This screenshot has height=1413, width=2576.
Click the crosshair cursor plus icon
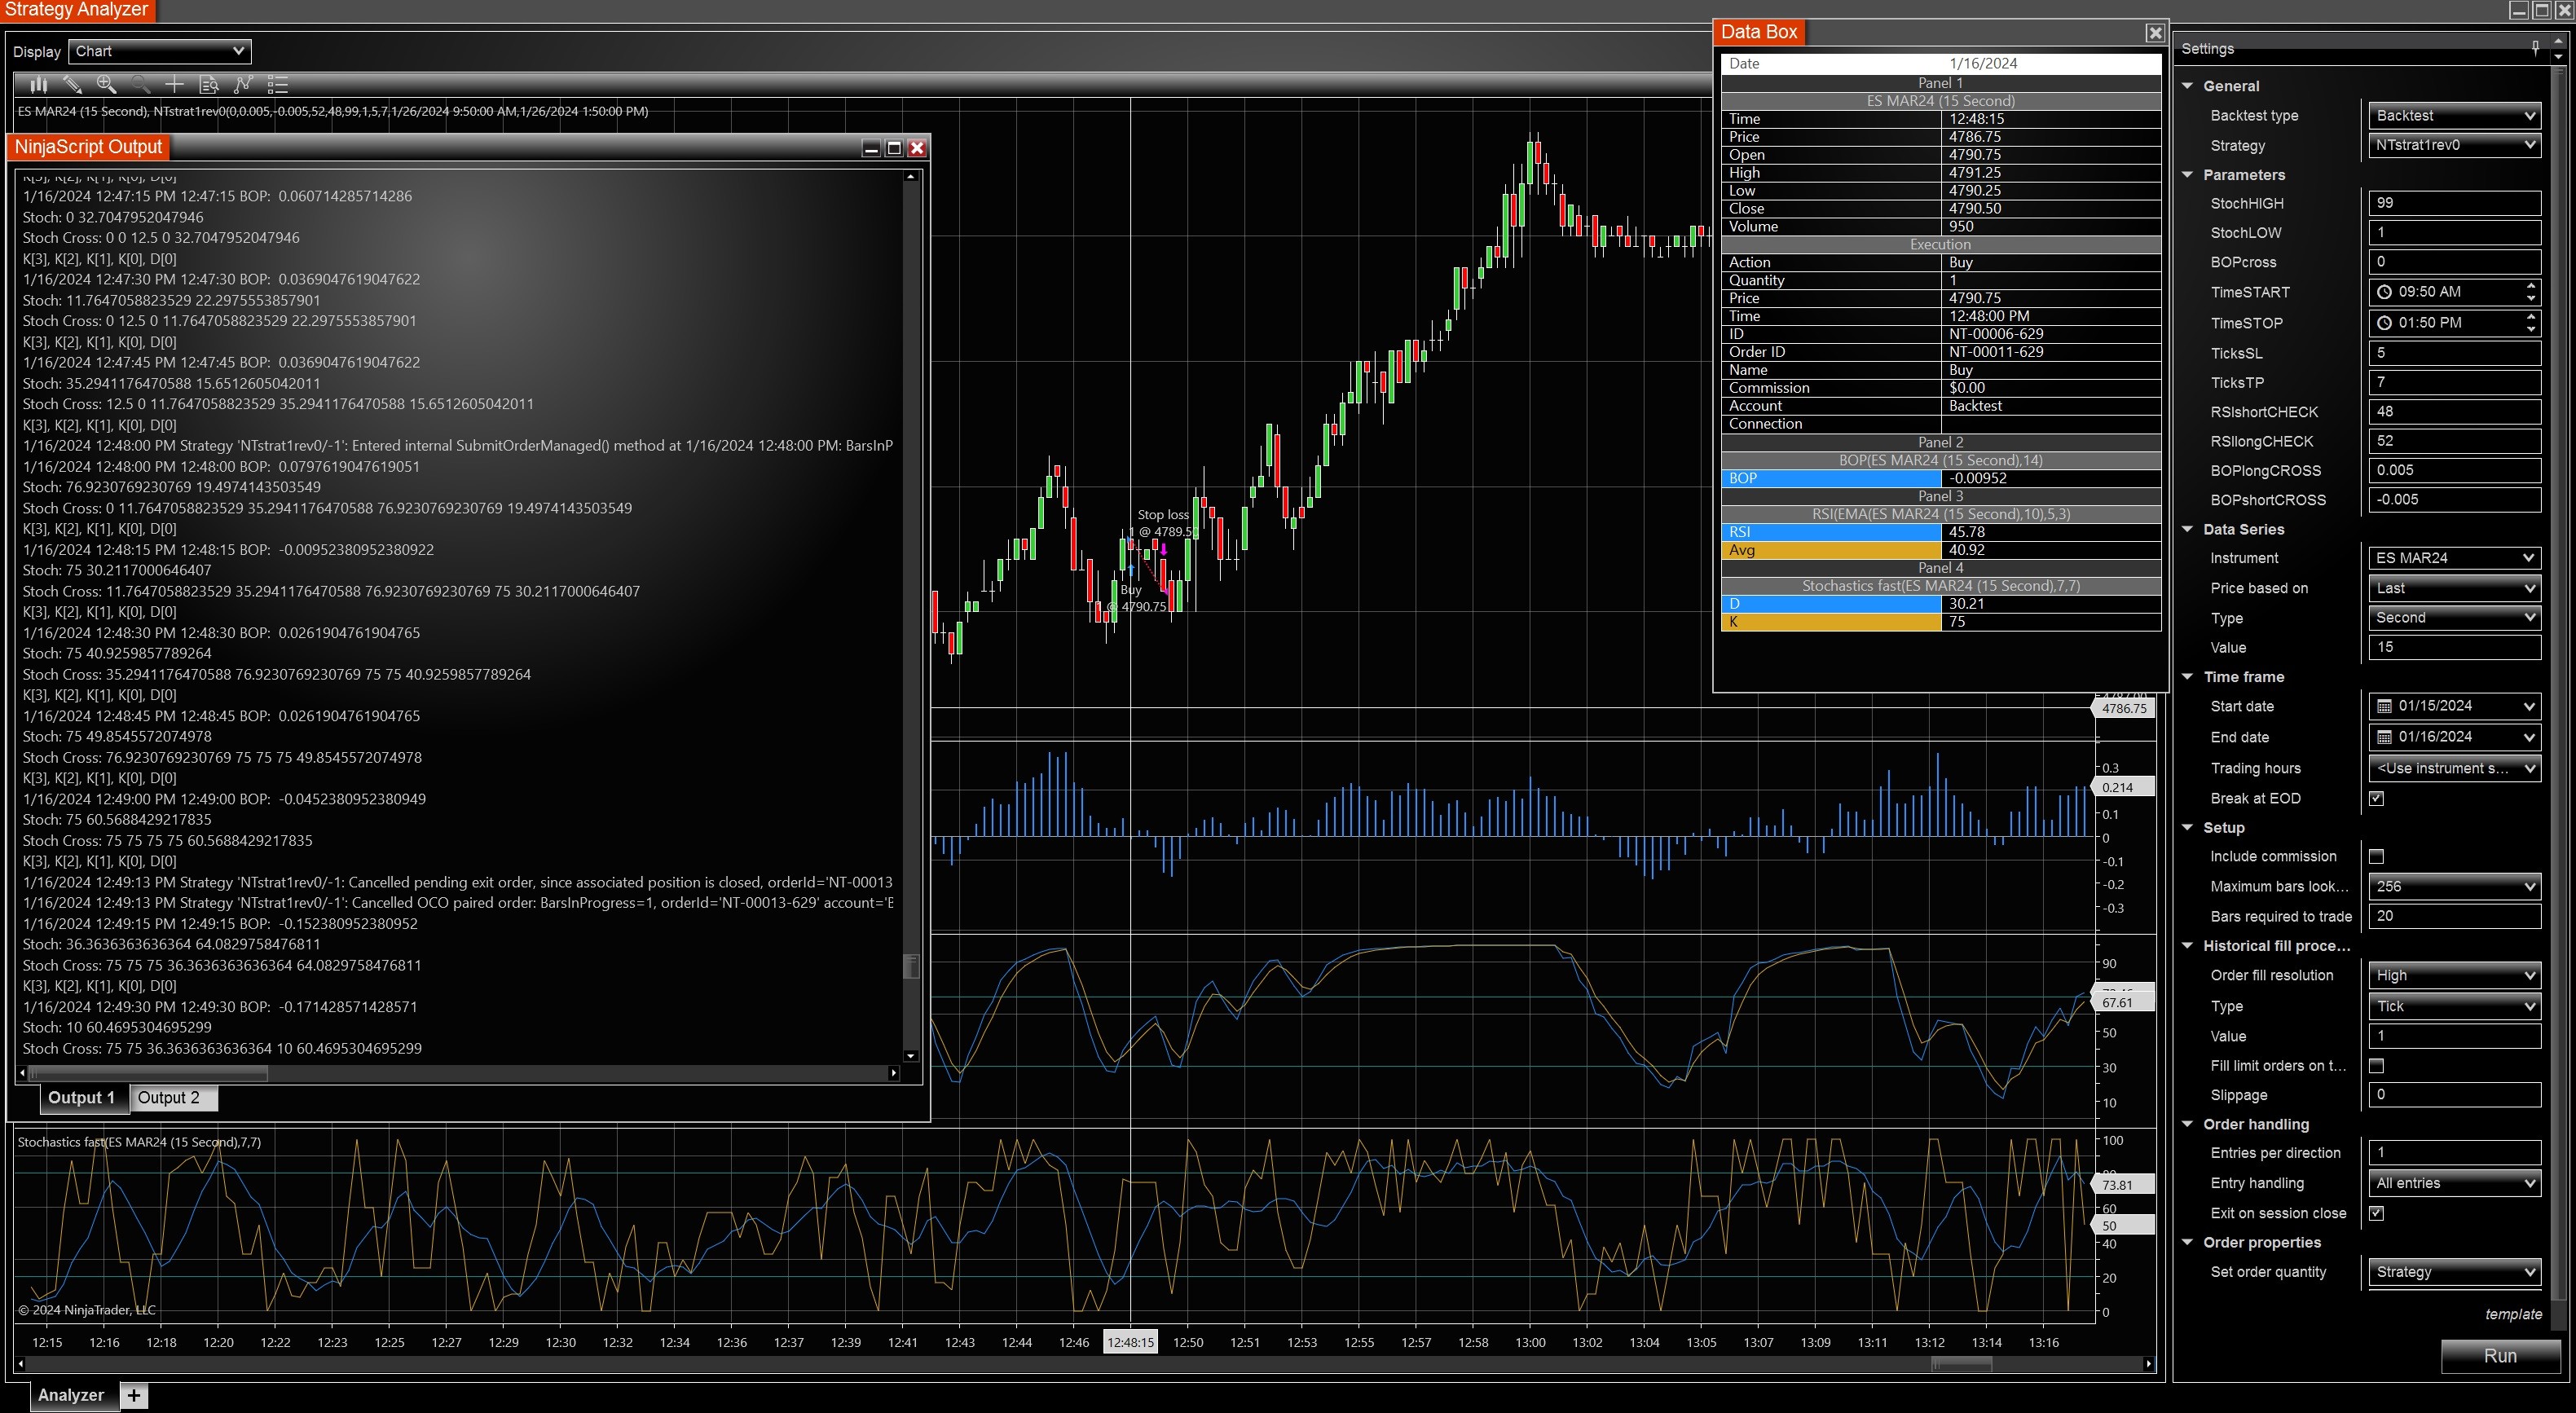point(174,85)
